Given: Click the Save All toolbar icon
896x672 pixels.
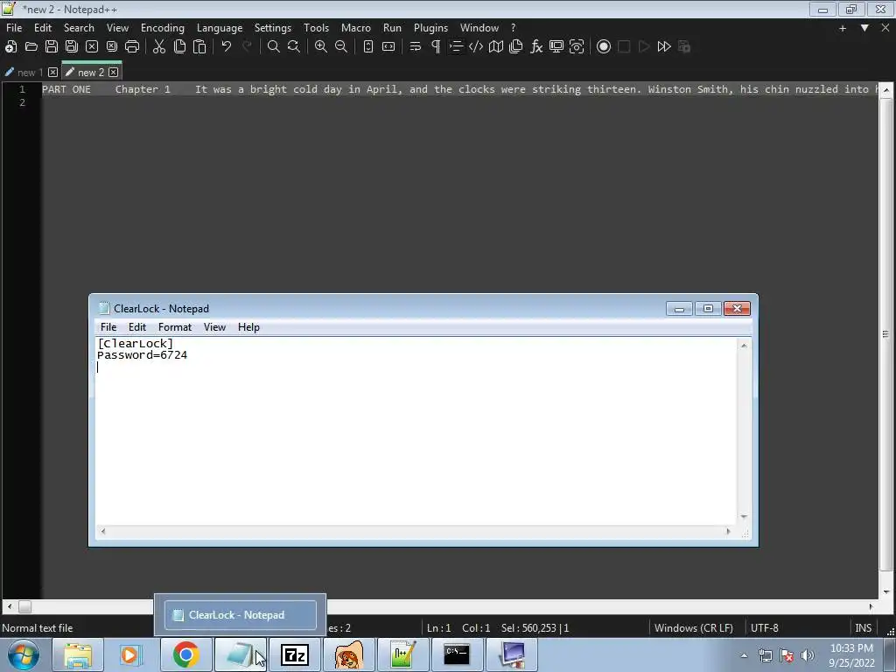Looking at the screenshot, I should (72, 47).
